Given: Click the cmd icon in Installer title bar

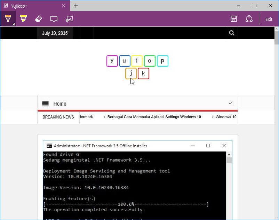Looking at the screenshot, I should [49, 146].
